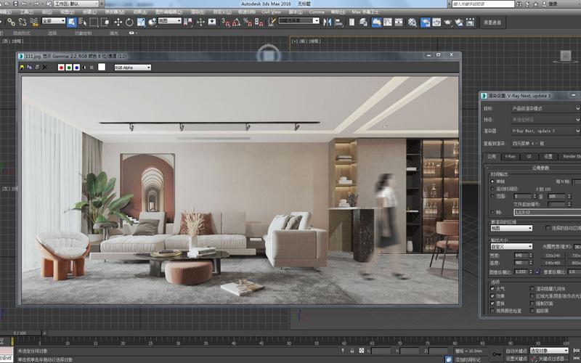Image resolution: width=581 pixels, height=363 pixels.
Task: Toggle the 大气 checkbox in options
Action: pos(492,288)
